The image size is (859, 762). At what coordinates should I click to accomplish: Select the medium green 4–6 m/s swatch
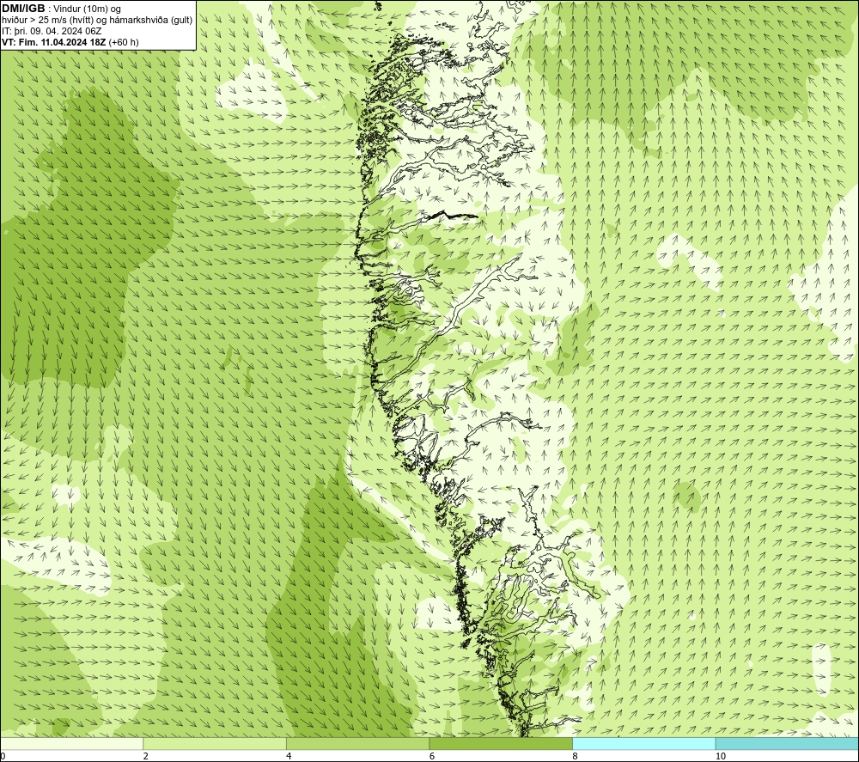click(357, 743)
